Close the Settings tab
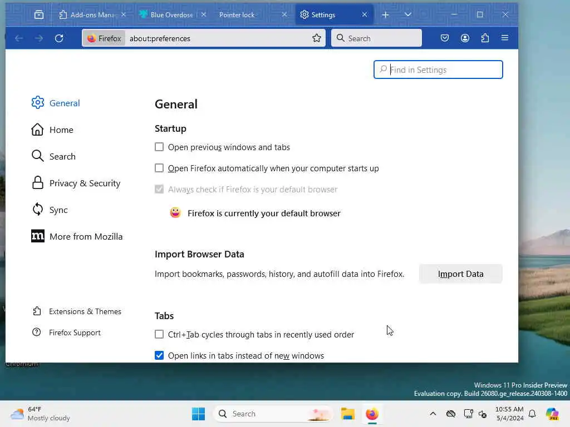This screenshot has height=427, width=570. [x=365, y=14]
